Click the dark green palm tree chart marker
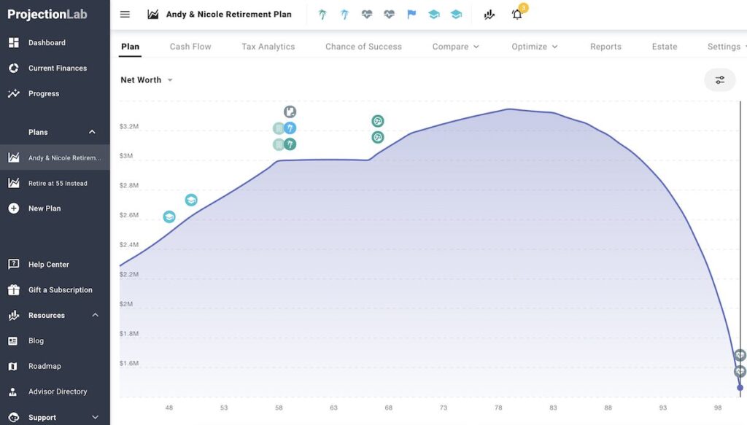Image resolution: width=747 pixels, height=425 pixels. 290,144
